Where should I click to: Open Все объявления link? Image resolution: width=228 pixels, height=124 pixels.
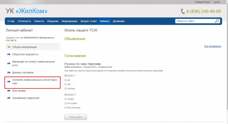(213, 46)
